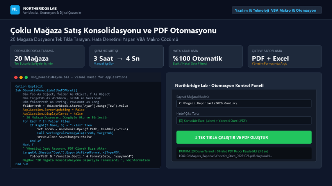Viewport: 332px width, 186px height.
Task: Click the End If code line
Action: click(35, 141)
